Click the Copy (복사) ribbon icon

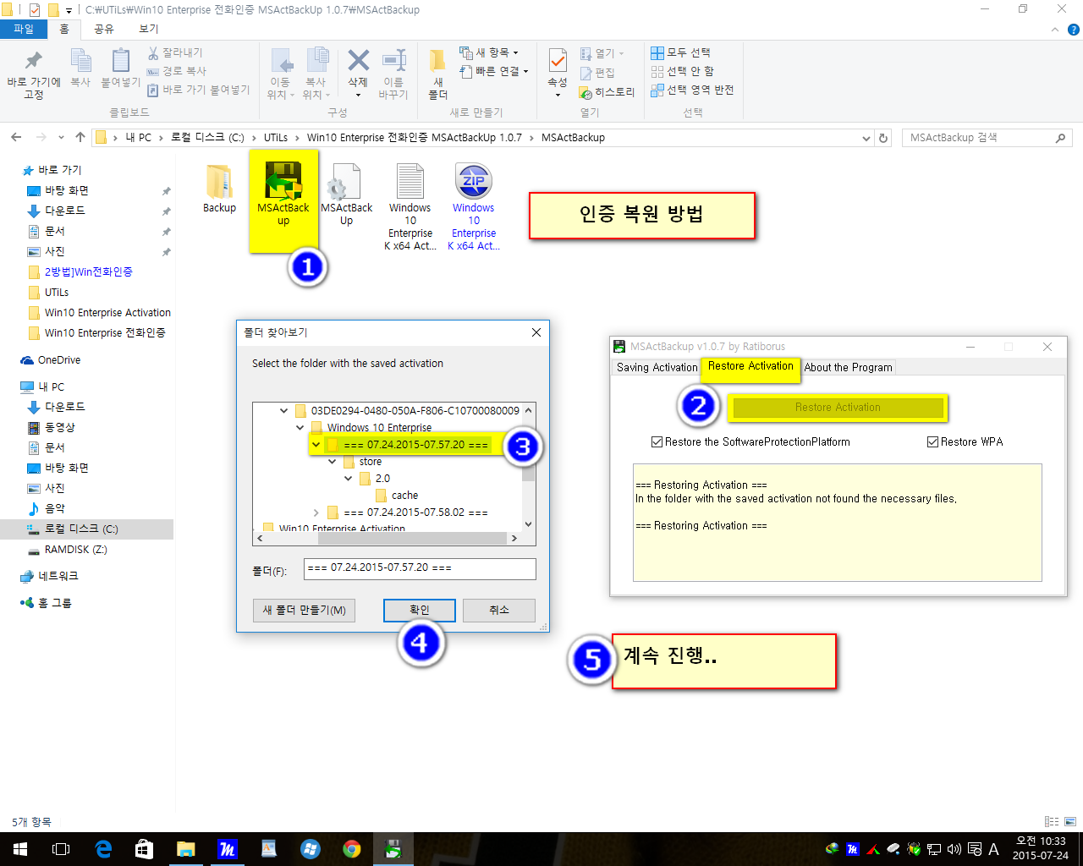(x=80, y=69)
